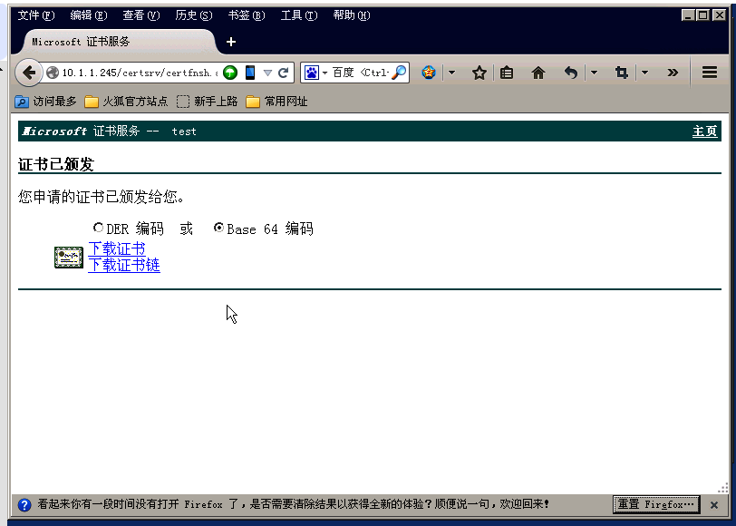Image resolution: width=736 pixels, height=526 pixels.
Task: Open the search engine dropdown arrow
Action: tap(324, 73)
